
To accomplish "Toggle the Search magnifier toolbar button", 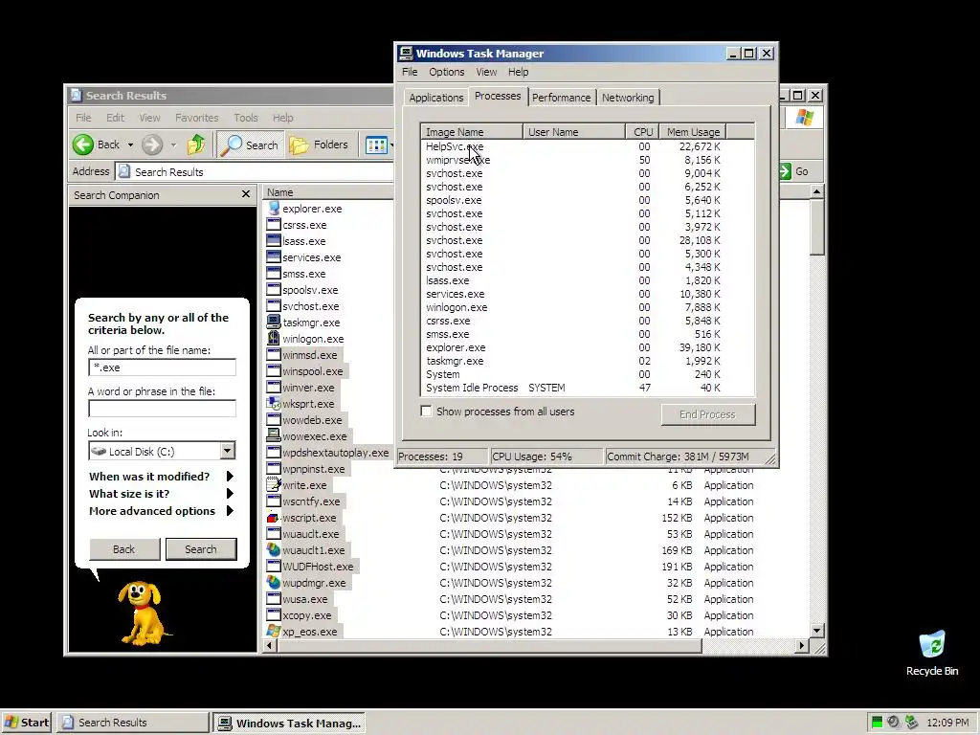I will (x=250, y=145).
